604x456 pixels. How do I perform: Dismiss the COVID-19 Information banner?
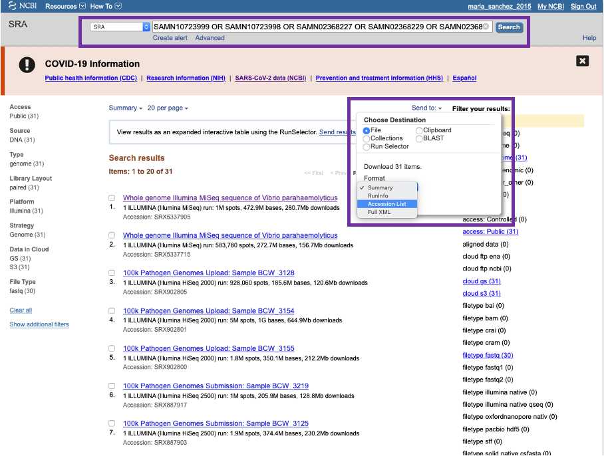[x=582, y=61]
